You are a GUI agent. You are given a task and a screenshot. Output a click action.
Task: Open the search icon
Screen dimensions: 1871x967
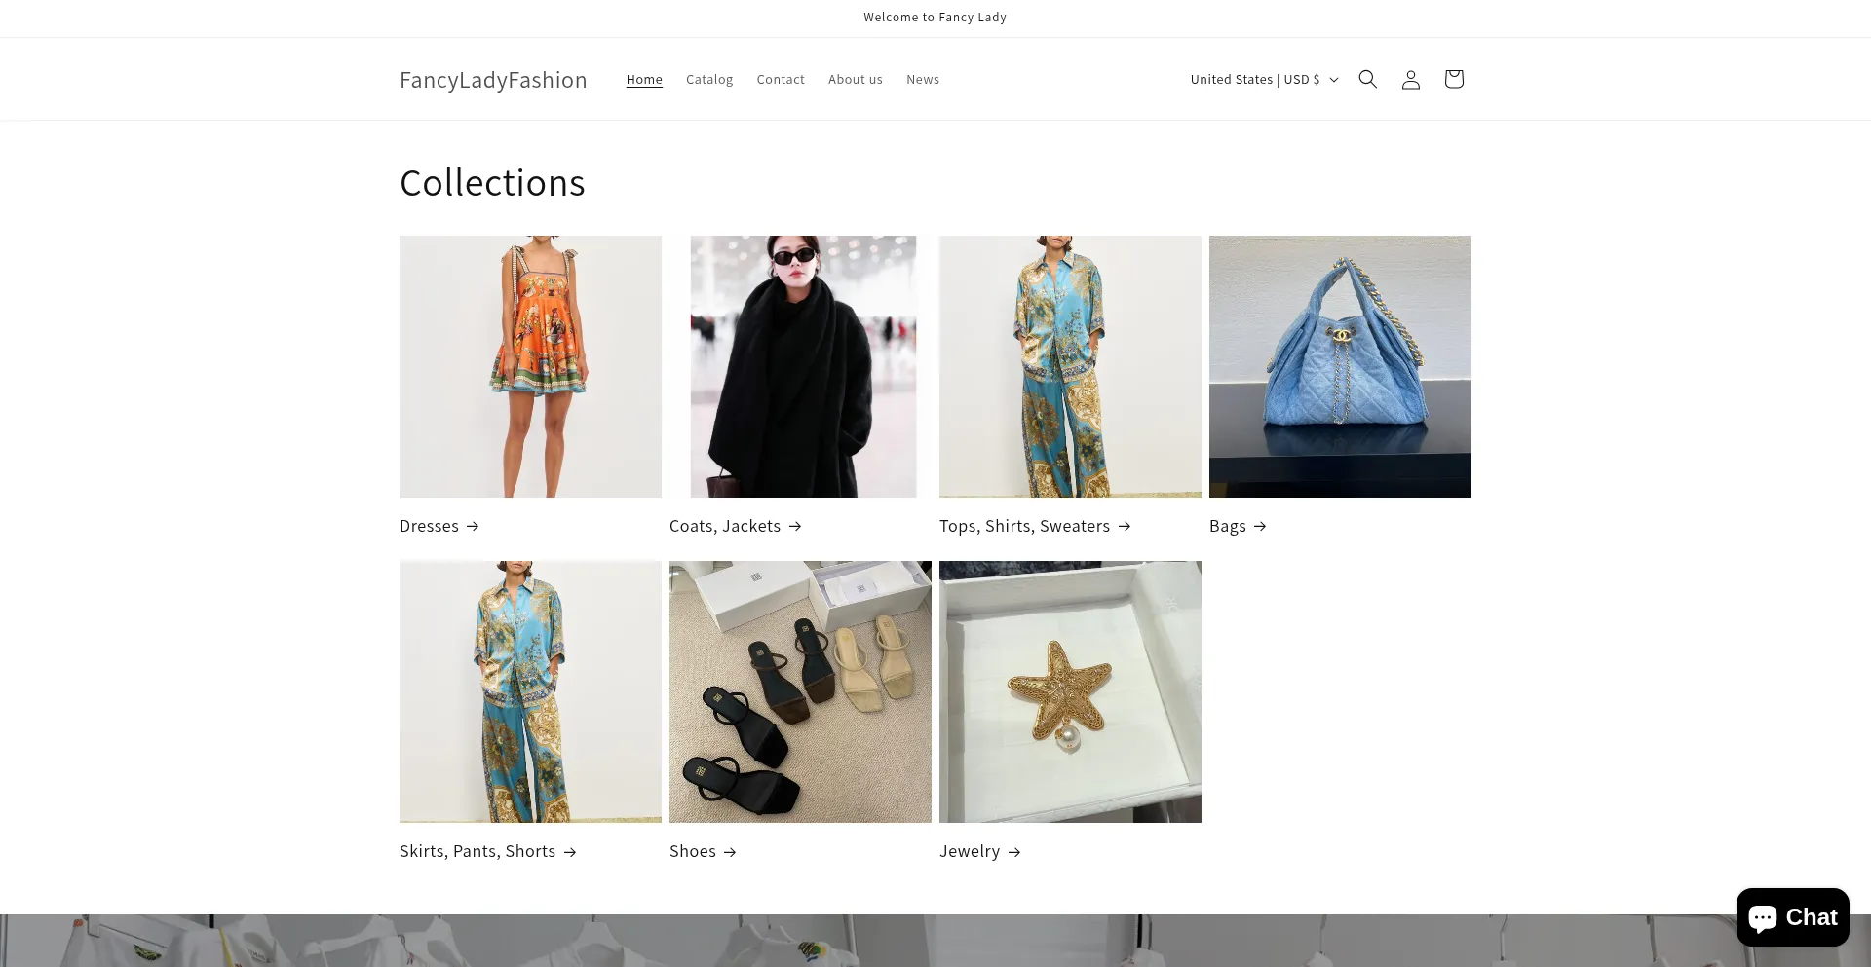click(1367, 79)
